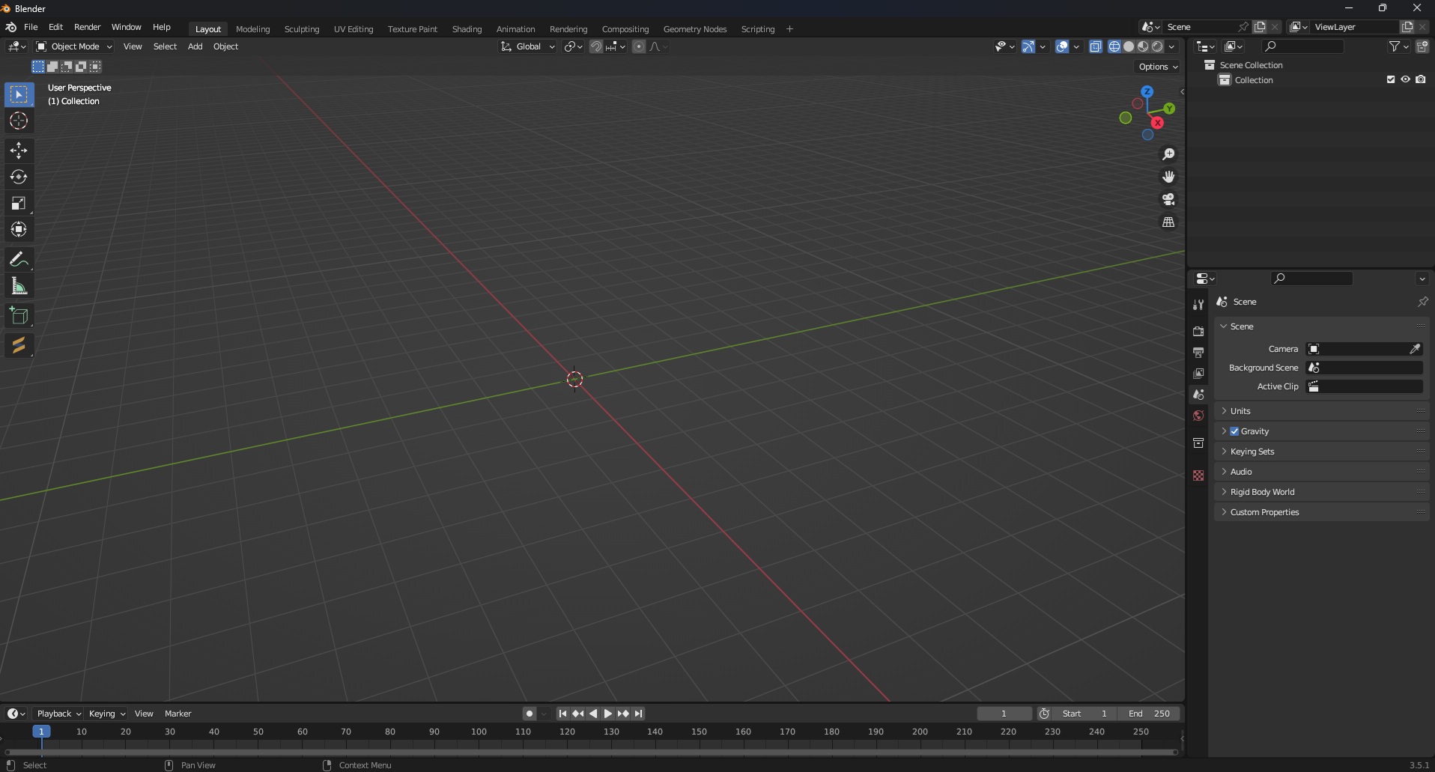Enable material preview shading
This screenshot has height=772, width=1435.
click(1143, 46)
